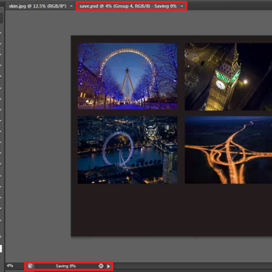Select the save.psd document tab
This screenshot has height=272, width=272.
click(x=128, y=6)
